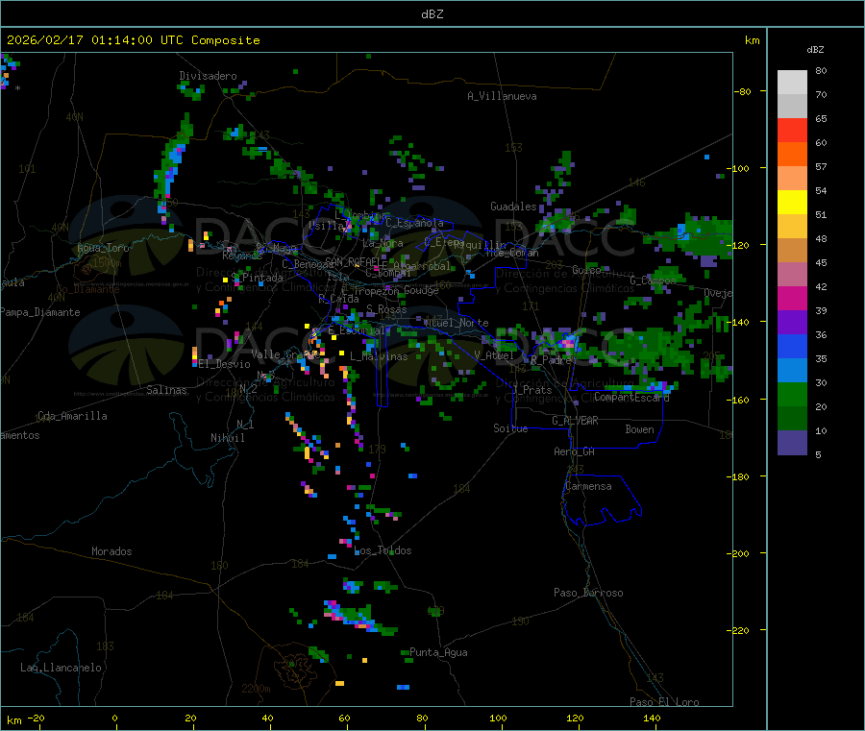Viewport: 865px width, 731px height.
Task: Click the 140 km horizontal axis tick
Action: [652, 719]
